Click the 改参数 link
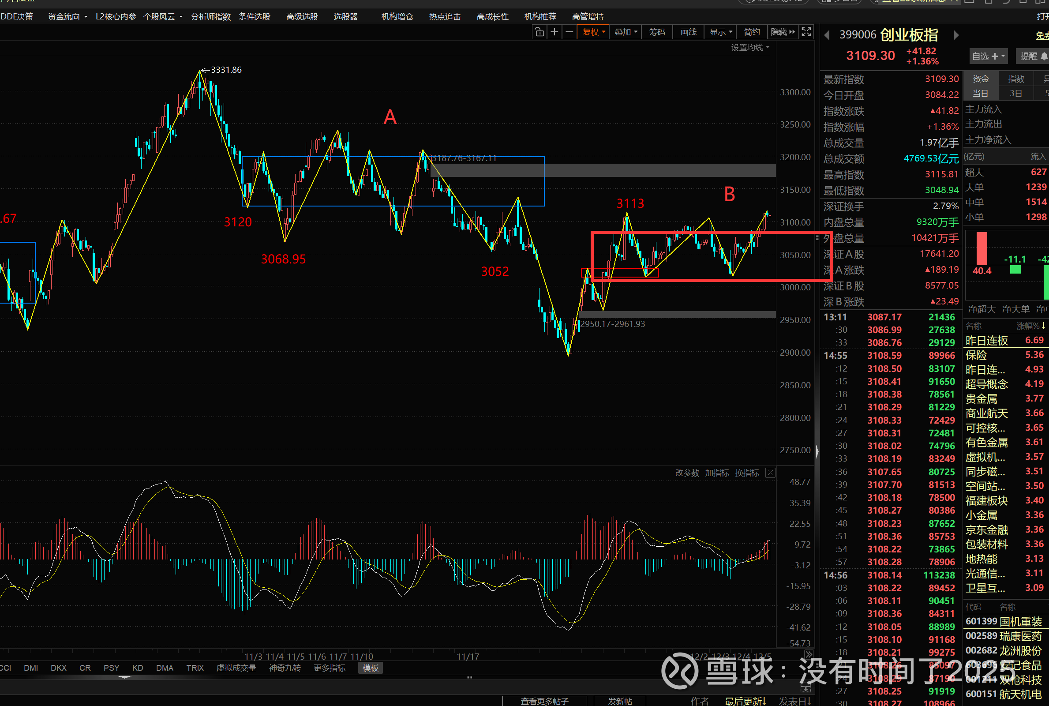Screen dimensions: 1049x706 pos(687,473)
